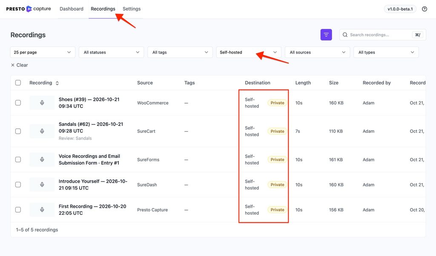Screen dimensions: 436x256
Task: Select checkbox for Shoes (#39) recording
Action: pyautogui.click(x=18, y=103)
